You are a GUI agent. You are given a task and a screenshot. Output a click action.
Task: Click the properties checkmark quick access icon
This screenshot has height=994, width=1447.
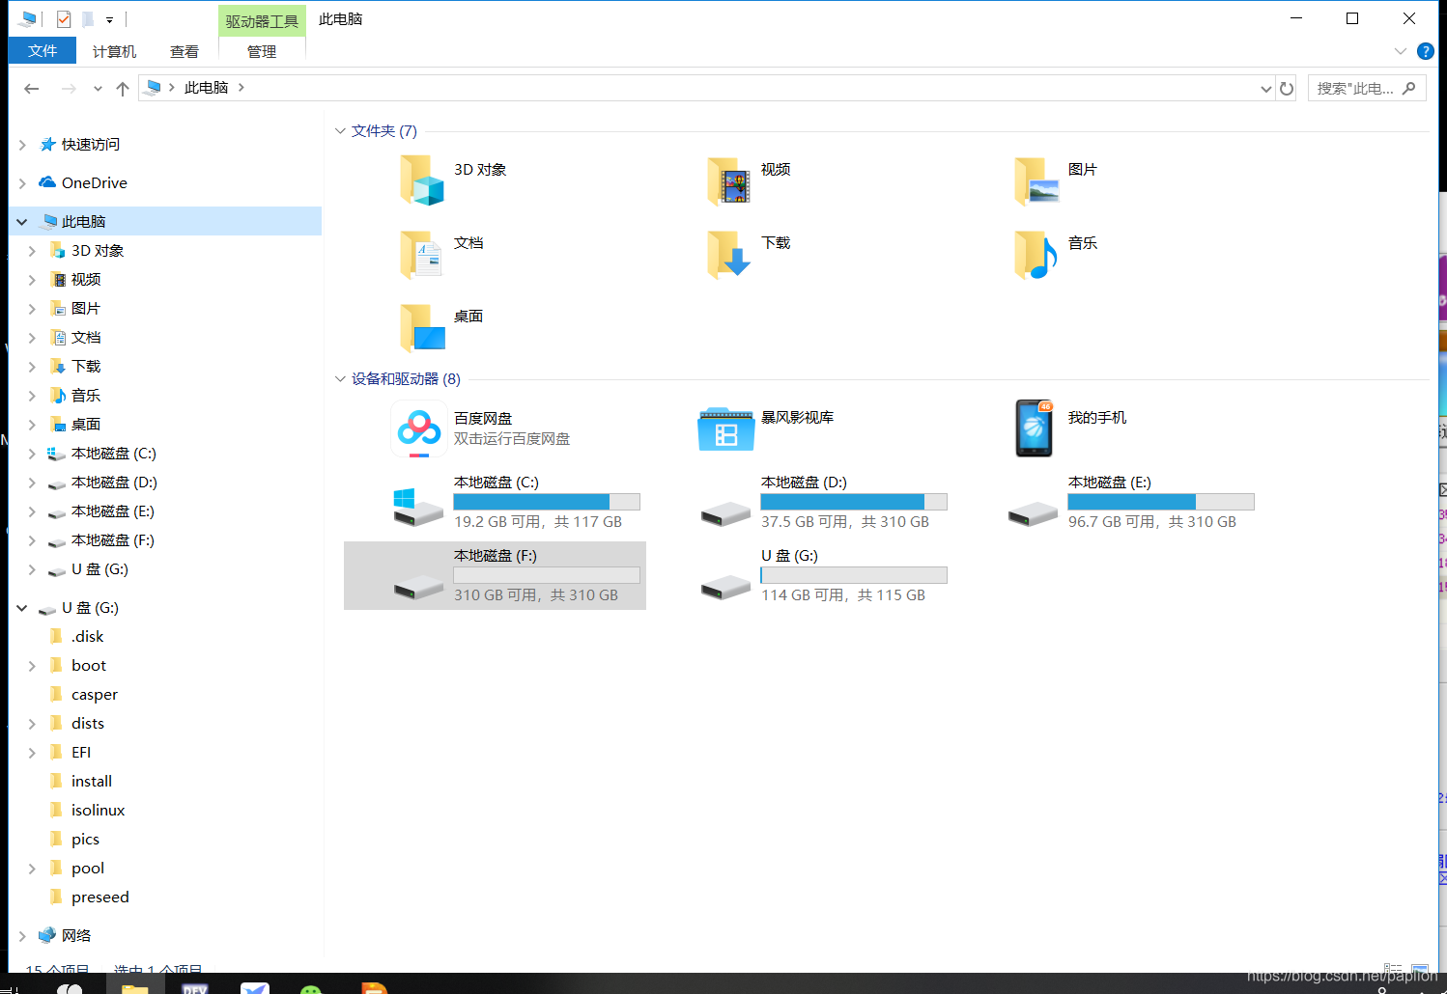(64, 19)
